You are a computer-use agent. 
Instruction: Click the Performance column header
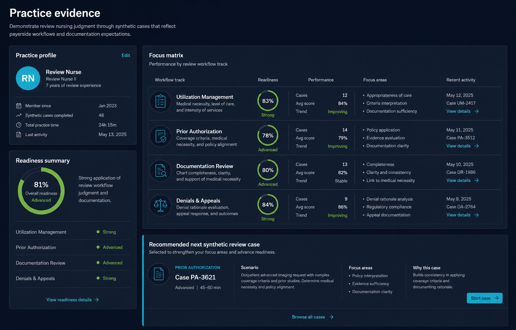pyautogui.click(x=321, y=80)
